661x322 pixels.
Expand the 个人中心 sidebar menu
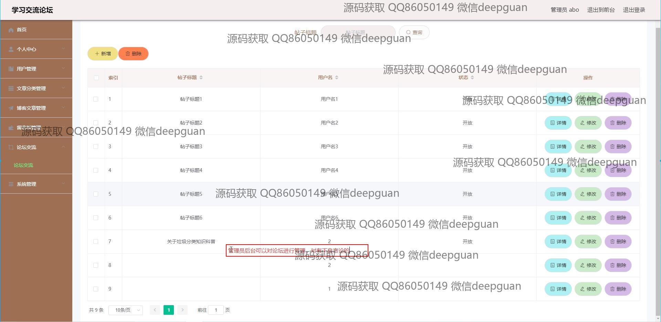[x=36, y=49]
